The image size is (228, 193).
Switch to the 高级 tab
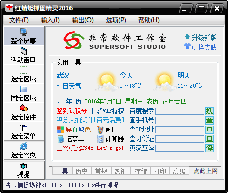click(x=180, y=171)
